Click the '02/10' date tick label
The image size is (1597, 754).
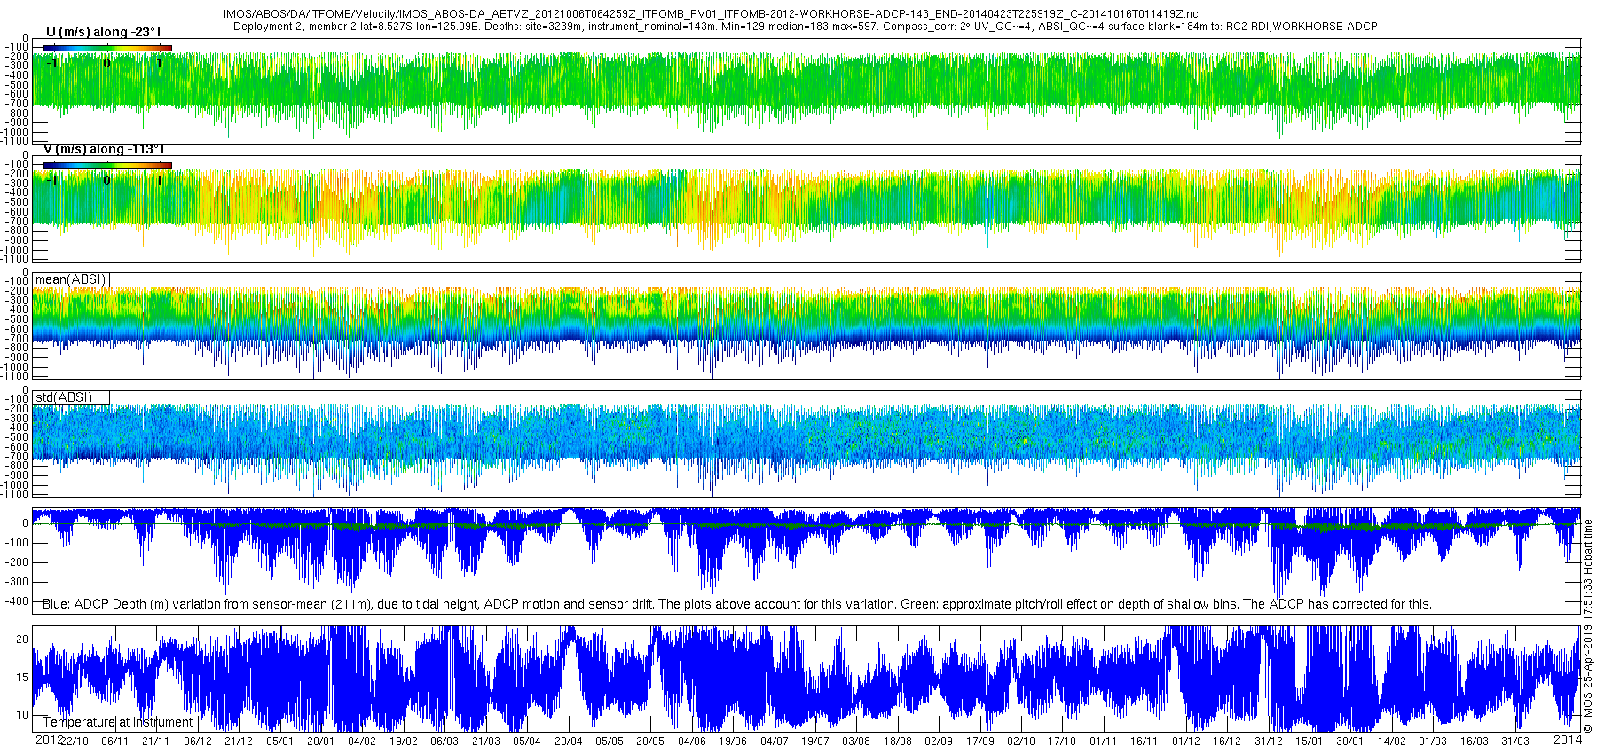pyautogui.click(x=1020, y=742)
